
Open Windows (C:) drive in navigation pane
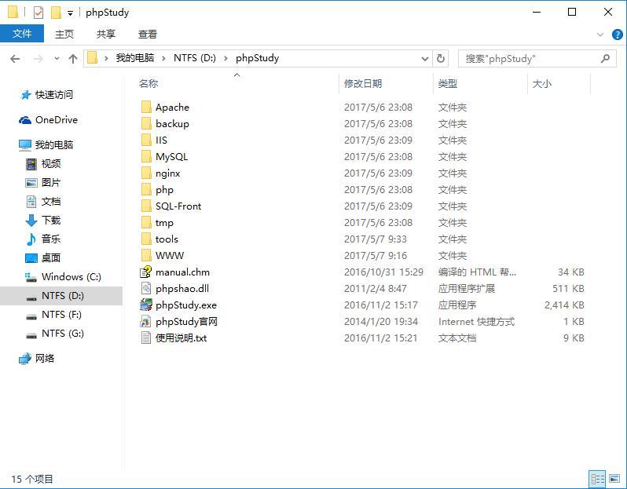(x=71, y=277)
